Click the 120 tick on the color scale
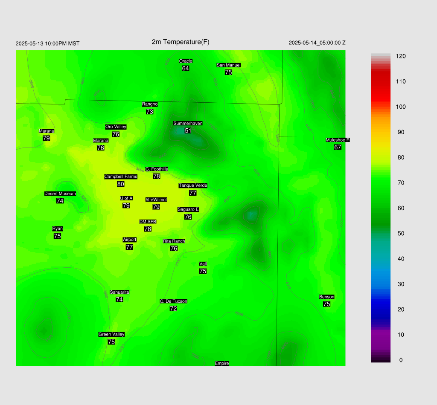 click(401, 56)
